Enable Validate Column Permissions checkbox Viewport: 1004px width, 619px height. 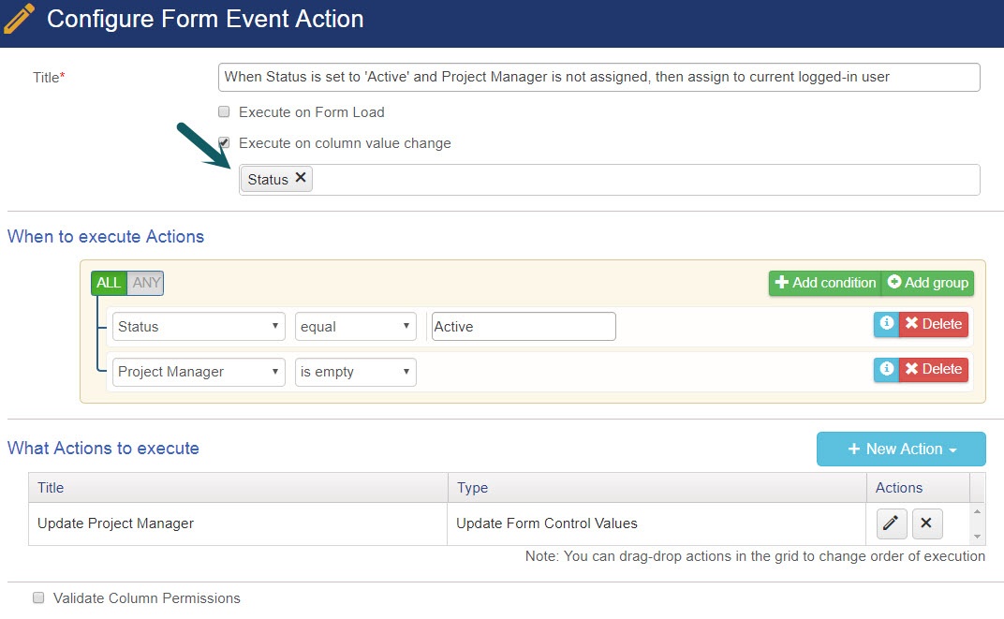tap(38, 598)
